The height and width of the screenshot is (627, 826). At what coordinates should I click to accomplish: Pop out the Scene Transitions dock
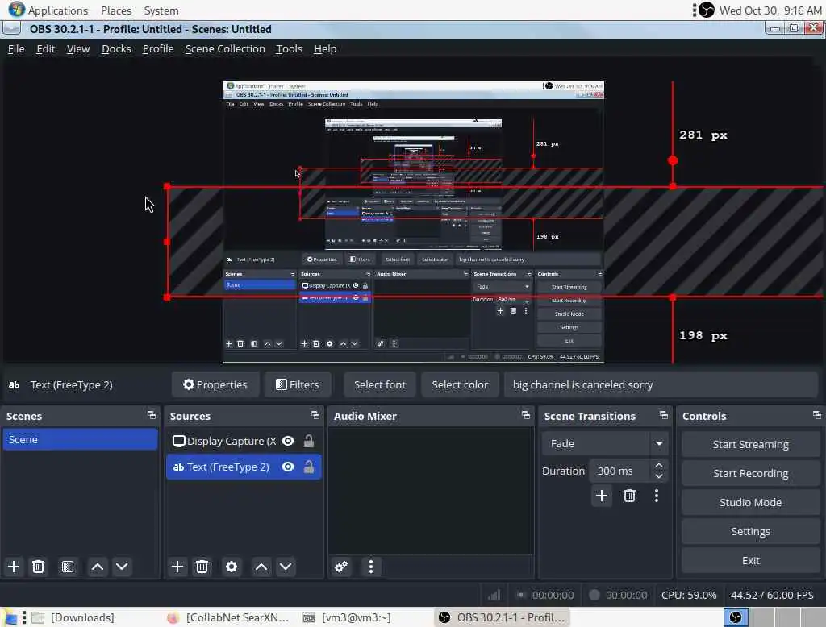coord(664,415)
